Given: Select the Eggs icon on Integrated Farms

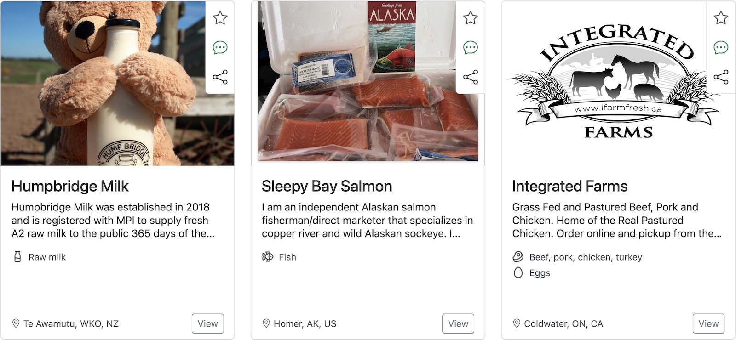Looking at the screenshot, I should (x=517, y=273).
